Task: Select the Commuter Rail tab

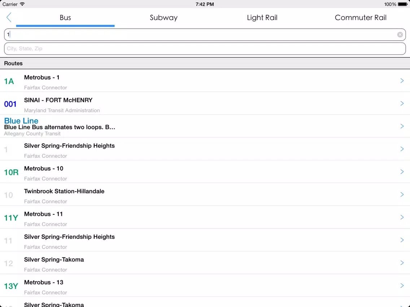Action: click(361, 18)
